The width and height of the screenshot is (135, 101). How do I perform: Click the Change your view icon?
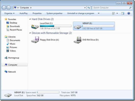(114, 13)
